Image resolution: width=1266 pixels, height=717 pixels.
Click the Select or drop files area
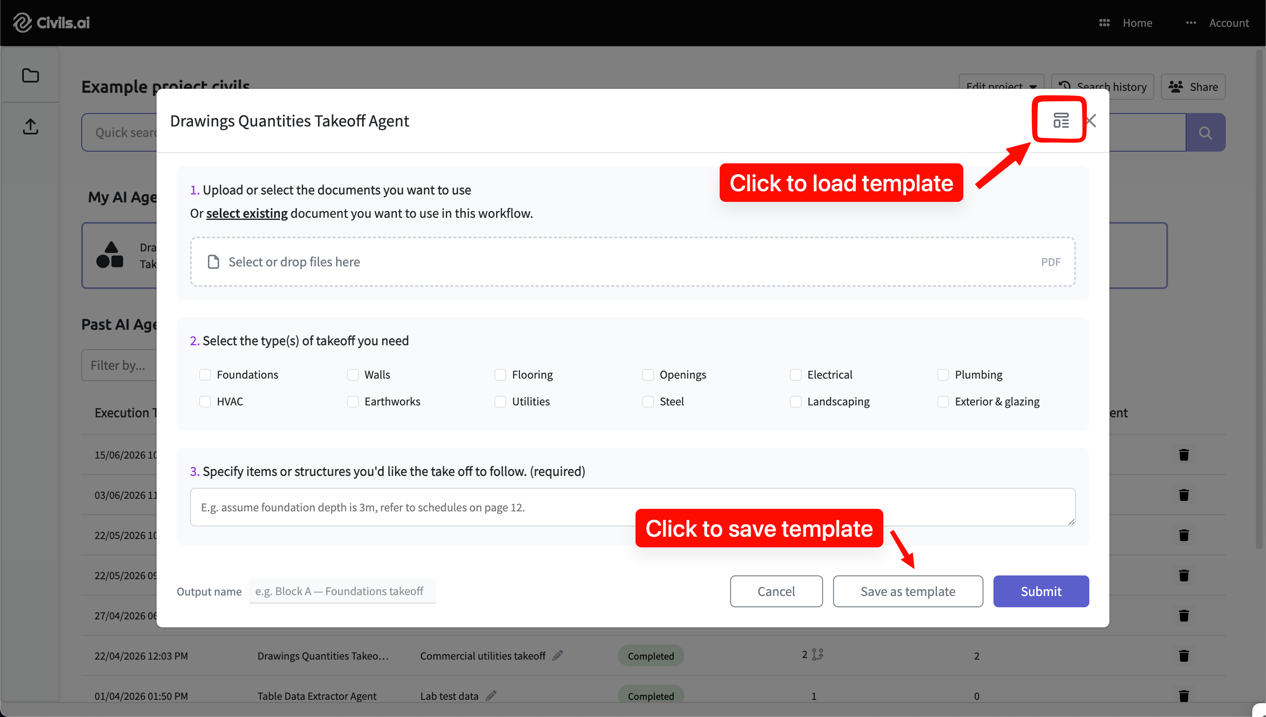click(x=633, y=262)
